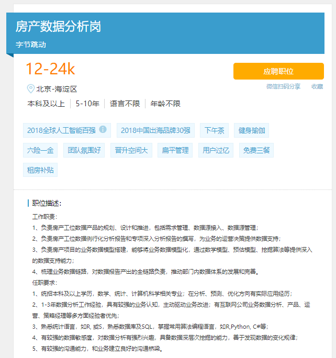The image size is (336, 358).
Task: Select the job title 房产数据分析岗
Action: [x=58, y=27]
